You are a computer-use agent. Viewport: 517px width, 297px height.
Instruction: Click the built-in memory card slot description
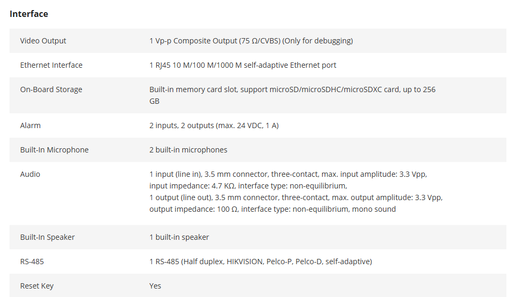point(292,95)
